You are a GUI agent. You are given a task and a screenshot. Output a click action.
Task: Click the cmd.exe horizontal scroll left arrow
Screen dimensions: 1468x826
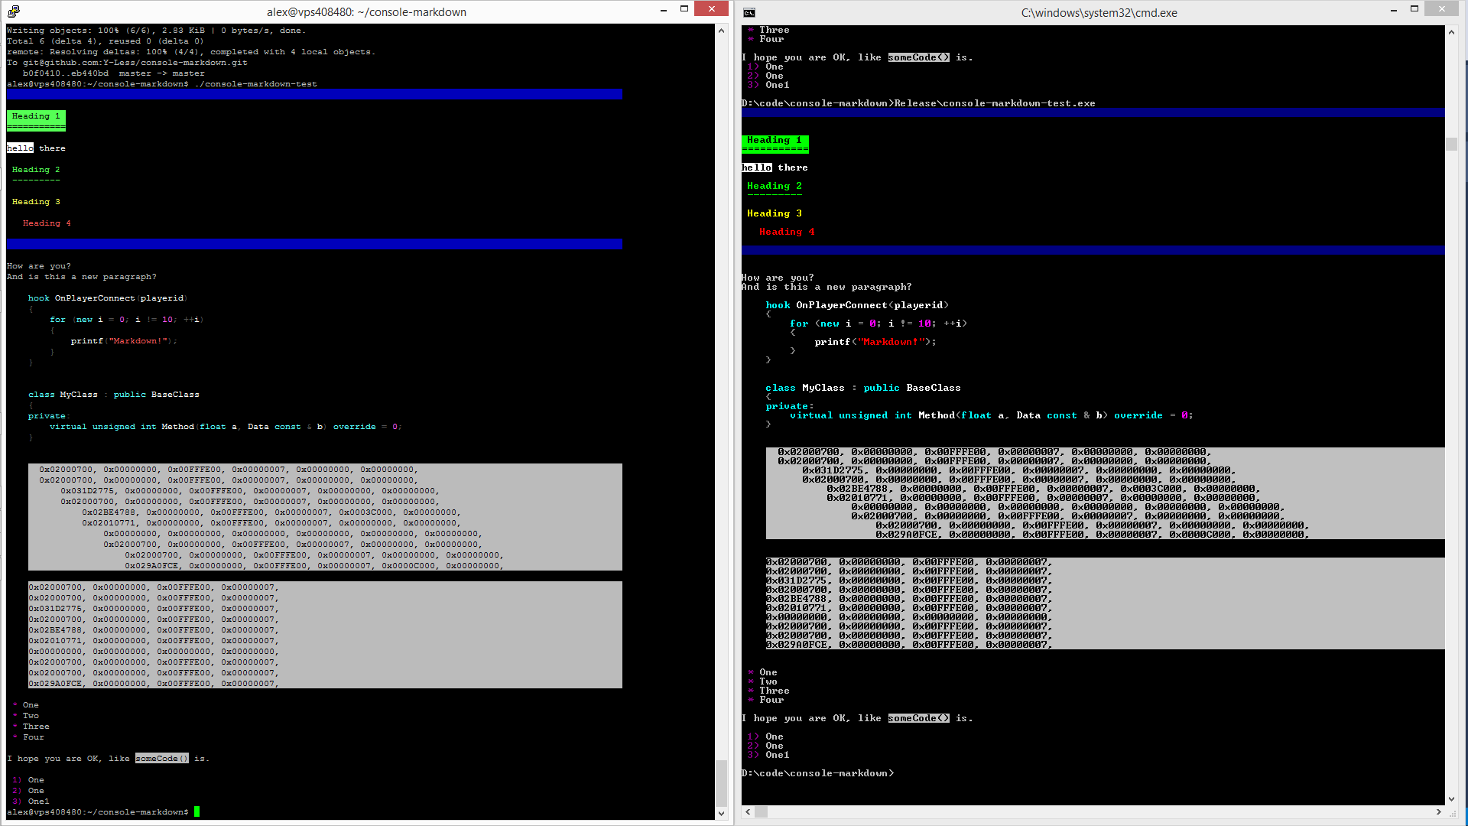point(748,812)
